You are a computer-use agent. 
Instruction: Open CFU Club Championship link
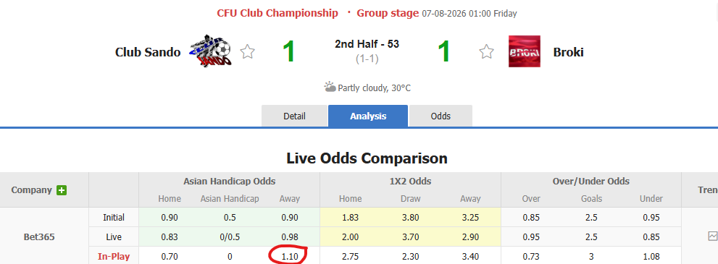tap(277, 13)
